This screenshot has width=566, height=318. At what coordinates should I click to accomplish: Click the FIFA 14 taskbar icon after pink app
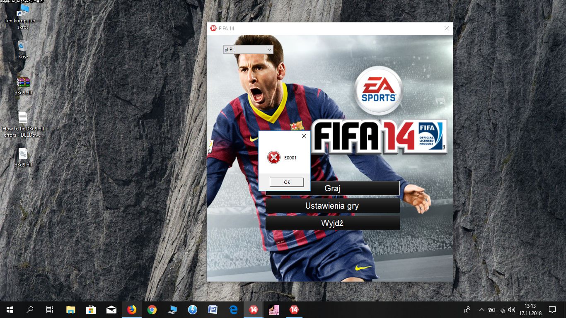coord(294,310)
